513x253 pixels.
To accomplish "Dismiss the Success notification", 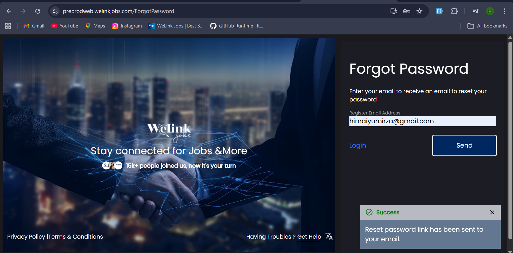I will (x=492, y=212).
